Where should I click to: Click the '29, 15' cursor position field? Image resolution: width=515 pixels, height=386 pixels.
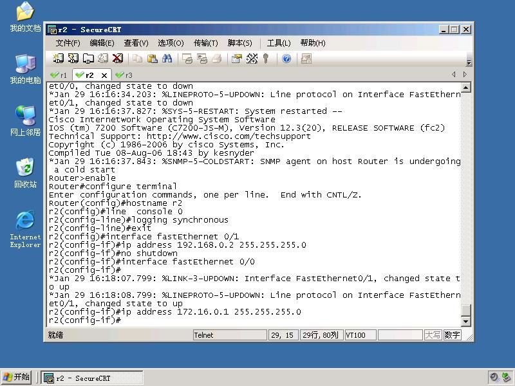point(283,335)
